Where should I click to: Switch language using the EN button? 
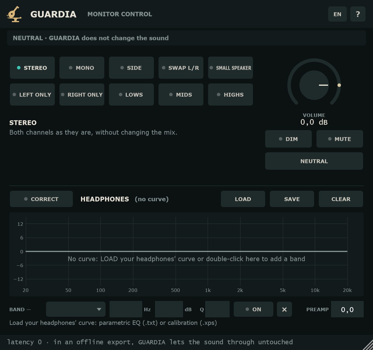point(337,14)
